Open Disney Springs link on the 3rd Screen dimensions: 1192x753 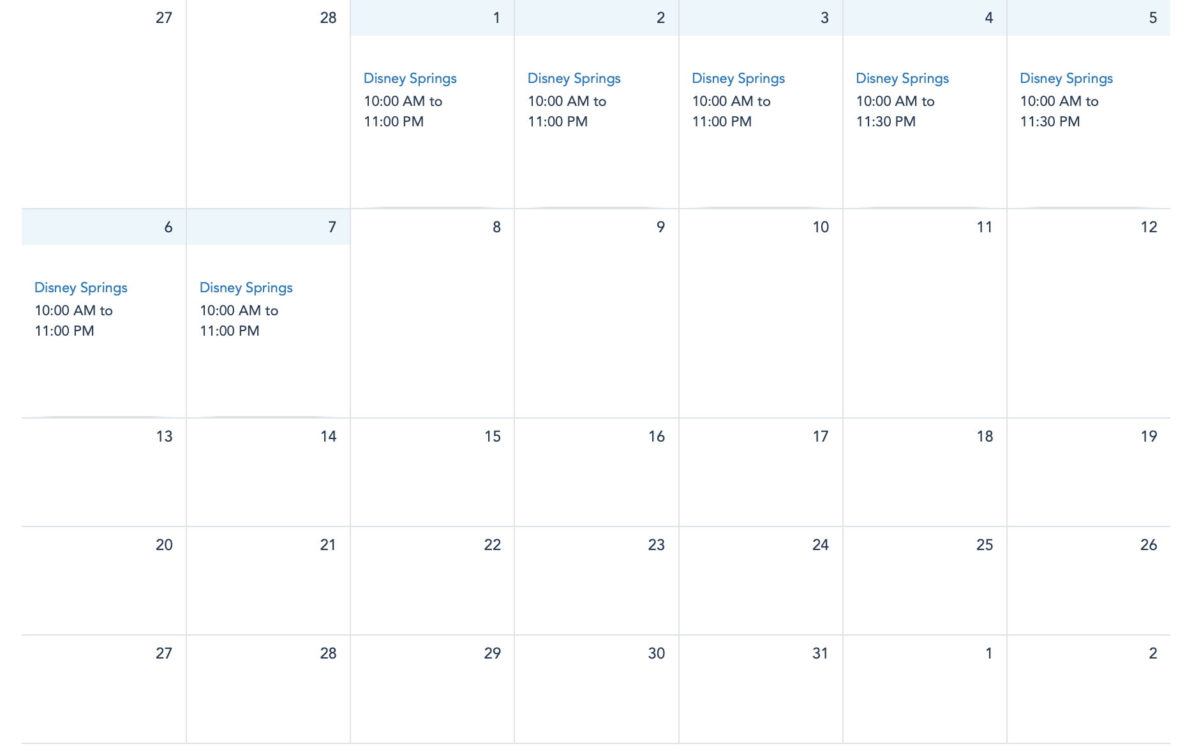738,78
